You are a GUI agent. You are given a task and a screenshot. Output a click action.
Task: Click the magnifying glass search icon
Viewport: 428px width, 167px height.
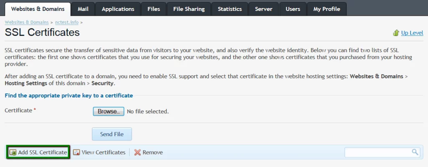[x=415, y=152]
